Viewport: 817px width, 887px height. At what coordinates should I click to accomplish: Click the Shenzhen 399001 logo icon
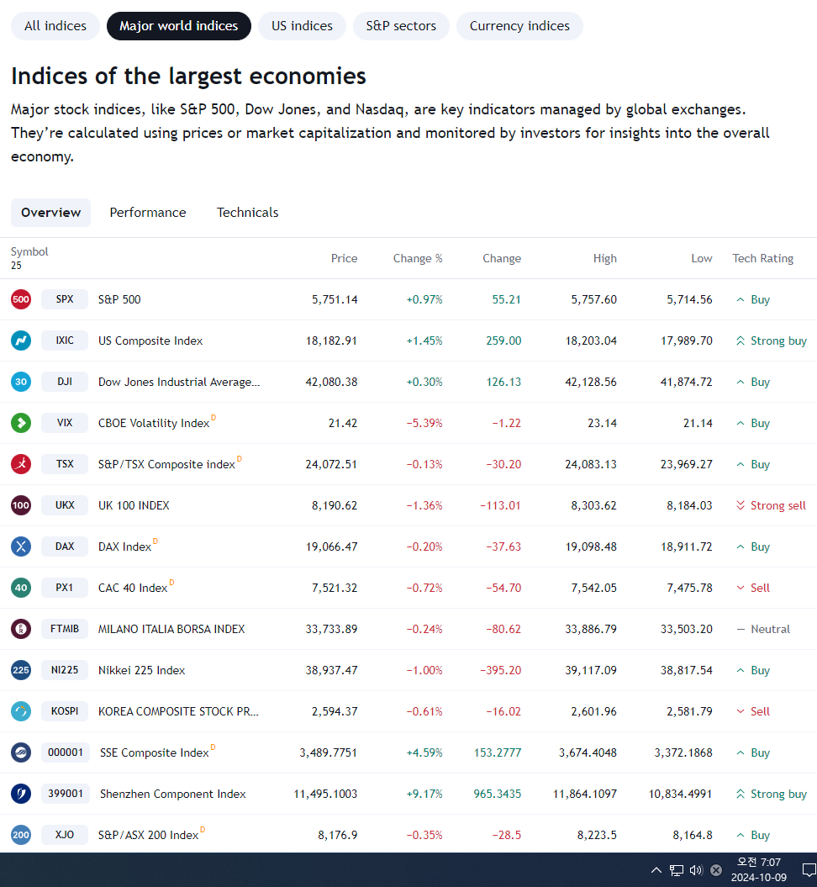click(x=21, y=794)
